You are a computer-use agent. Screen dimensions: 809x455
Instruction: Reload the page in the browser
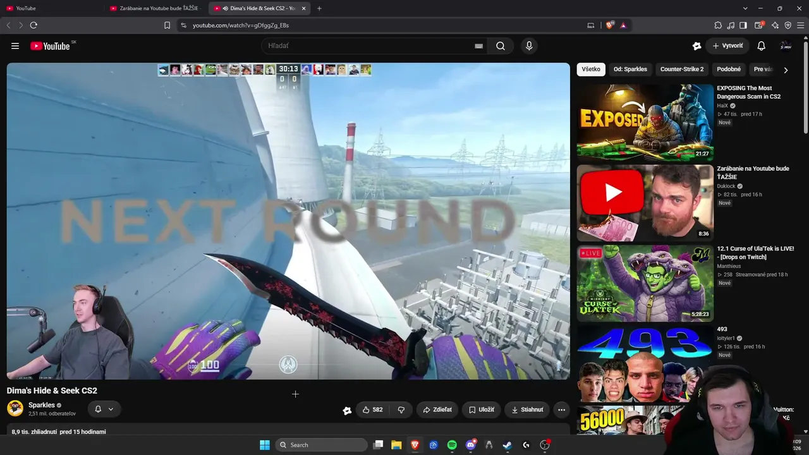33,25
